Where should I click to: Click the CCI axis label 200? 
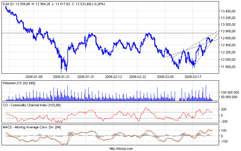(224, 109)
